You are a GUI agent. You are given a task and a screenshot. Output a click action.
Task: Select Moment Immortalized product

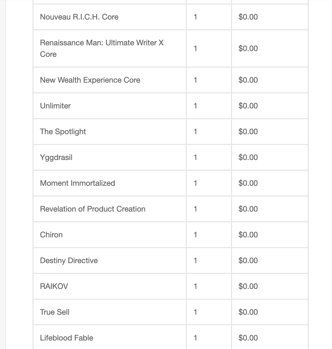click(x=77, y=183)
